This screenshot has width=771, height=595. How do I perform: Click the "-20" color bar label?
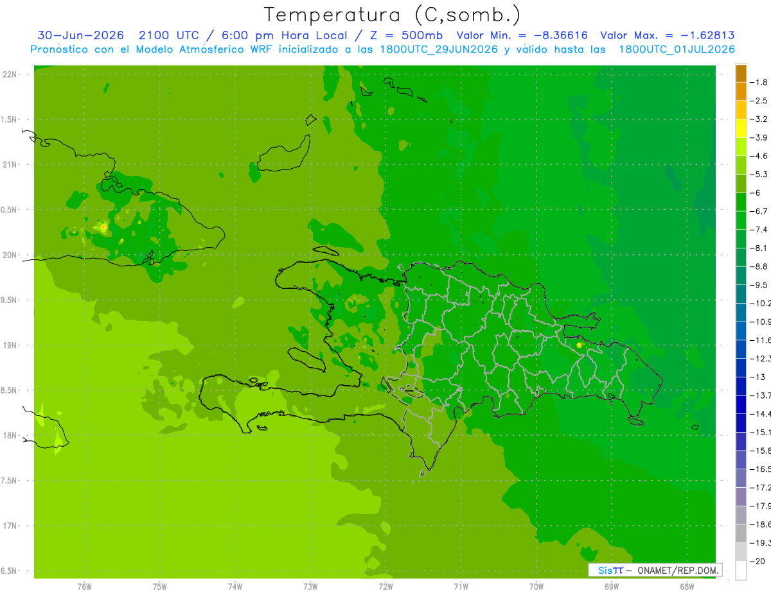click(x=758, y=561)
